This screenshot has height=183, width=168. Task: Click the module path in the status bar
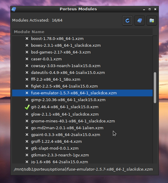coord(83,169)
